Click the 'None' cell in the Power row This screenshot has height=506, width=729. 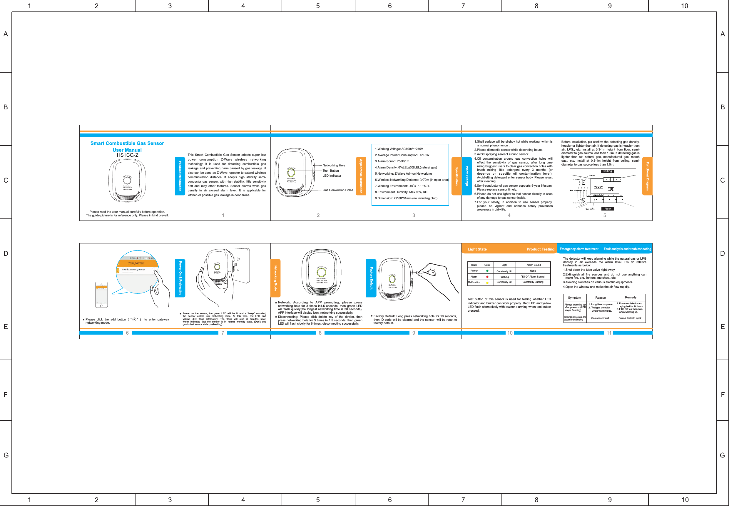[533, 271]
